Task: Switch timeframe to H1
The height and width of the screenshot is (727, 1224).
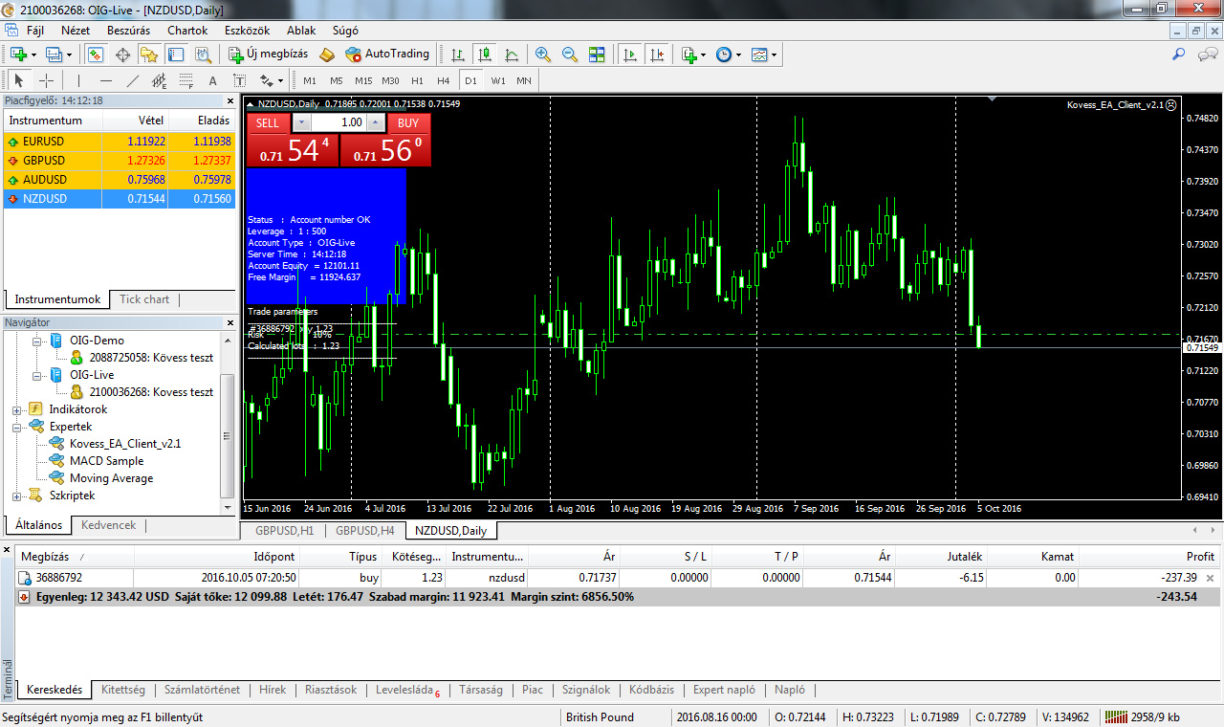Action: pyautogui.click(x=417, y=80)
